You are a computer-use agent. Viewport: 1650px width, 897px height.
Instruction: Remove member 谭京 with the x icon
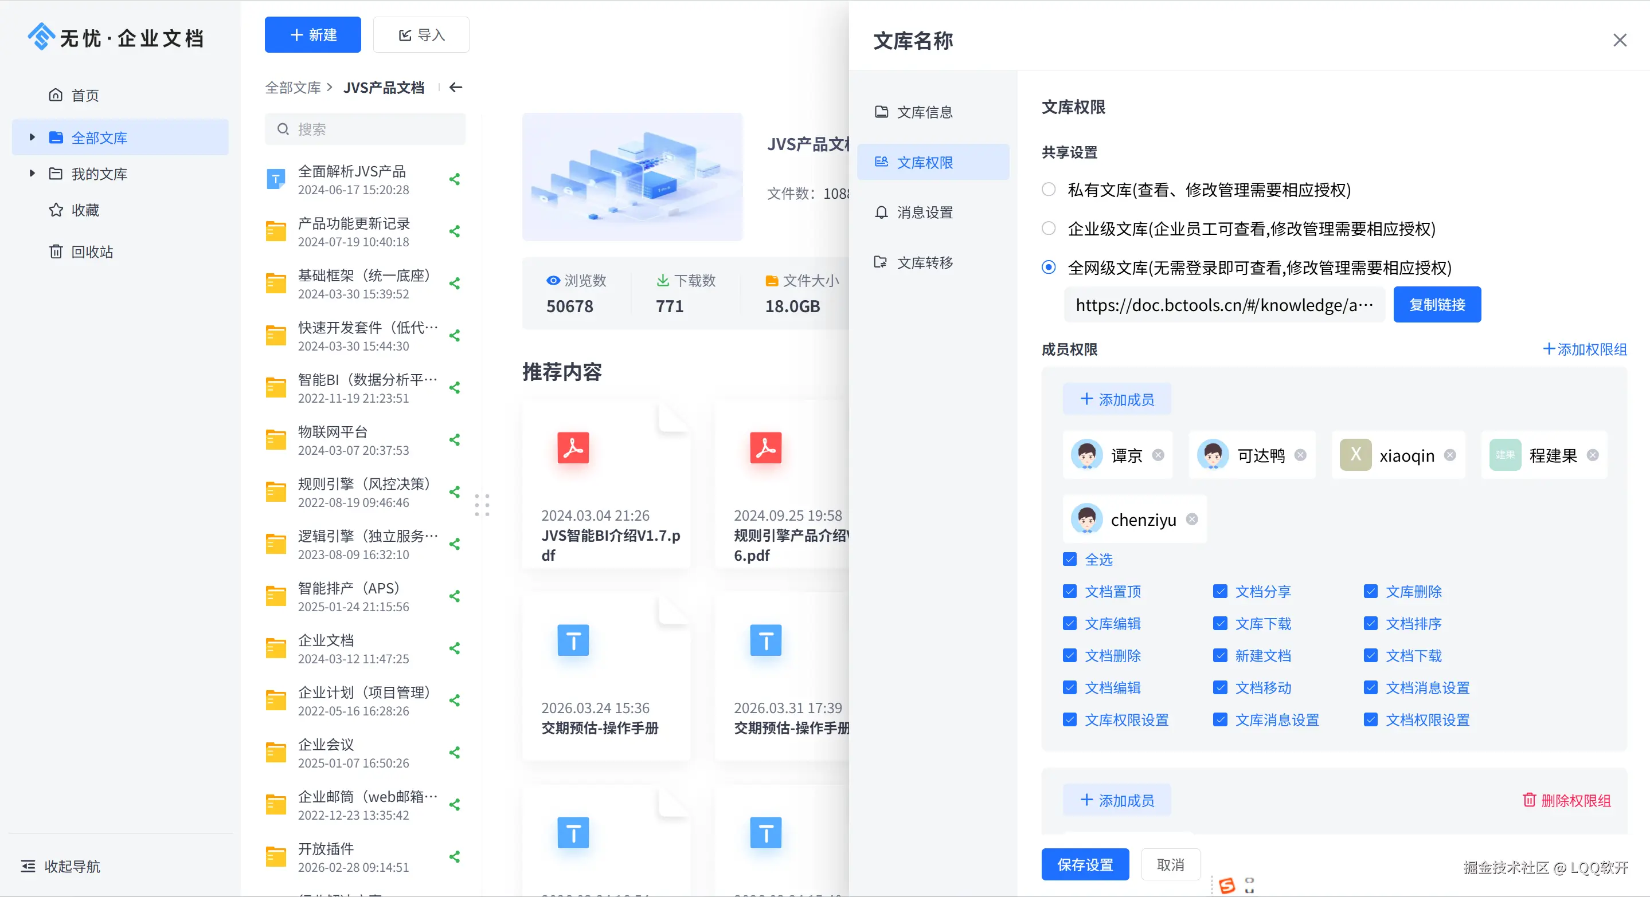pos(1158,455)
